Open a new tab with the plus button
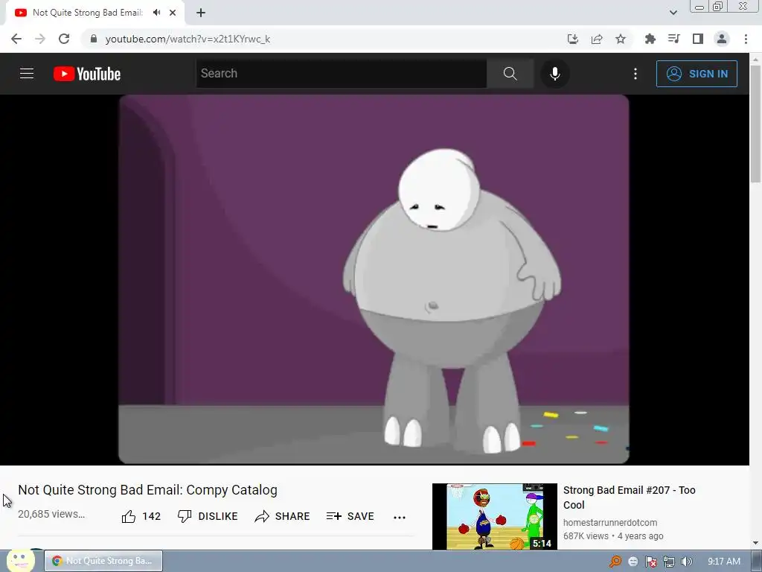This screenshot has width=762, height=572. pyautogui.click(x=201, y=13)
